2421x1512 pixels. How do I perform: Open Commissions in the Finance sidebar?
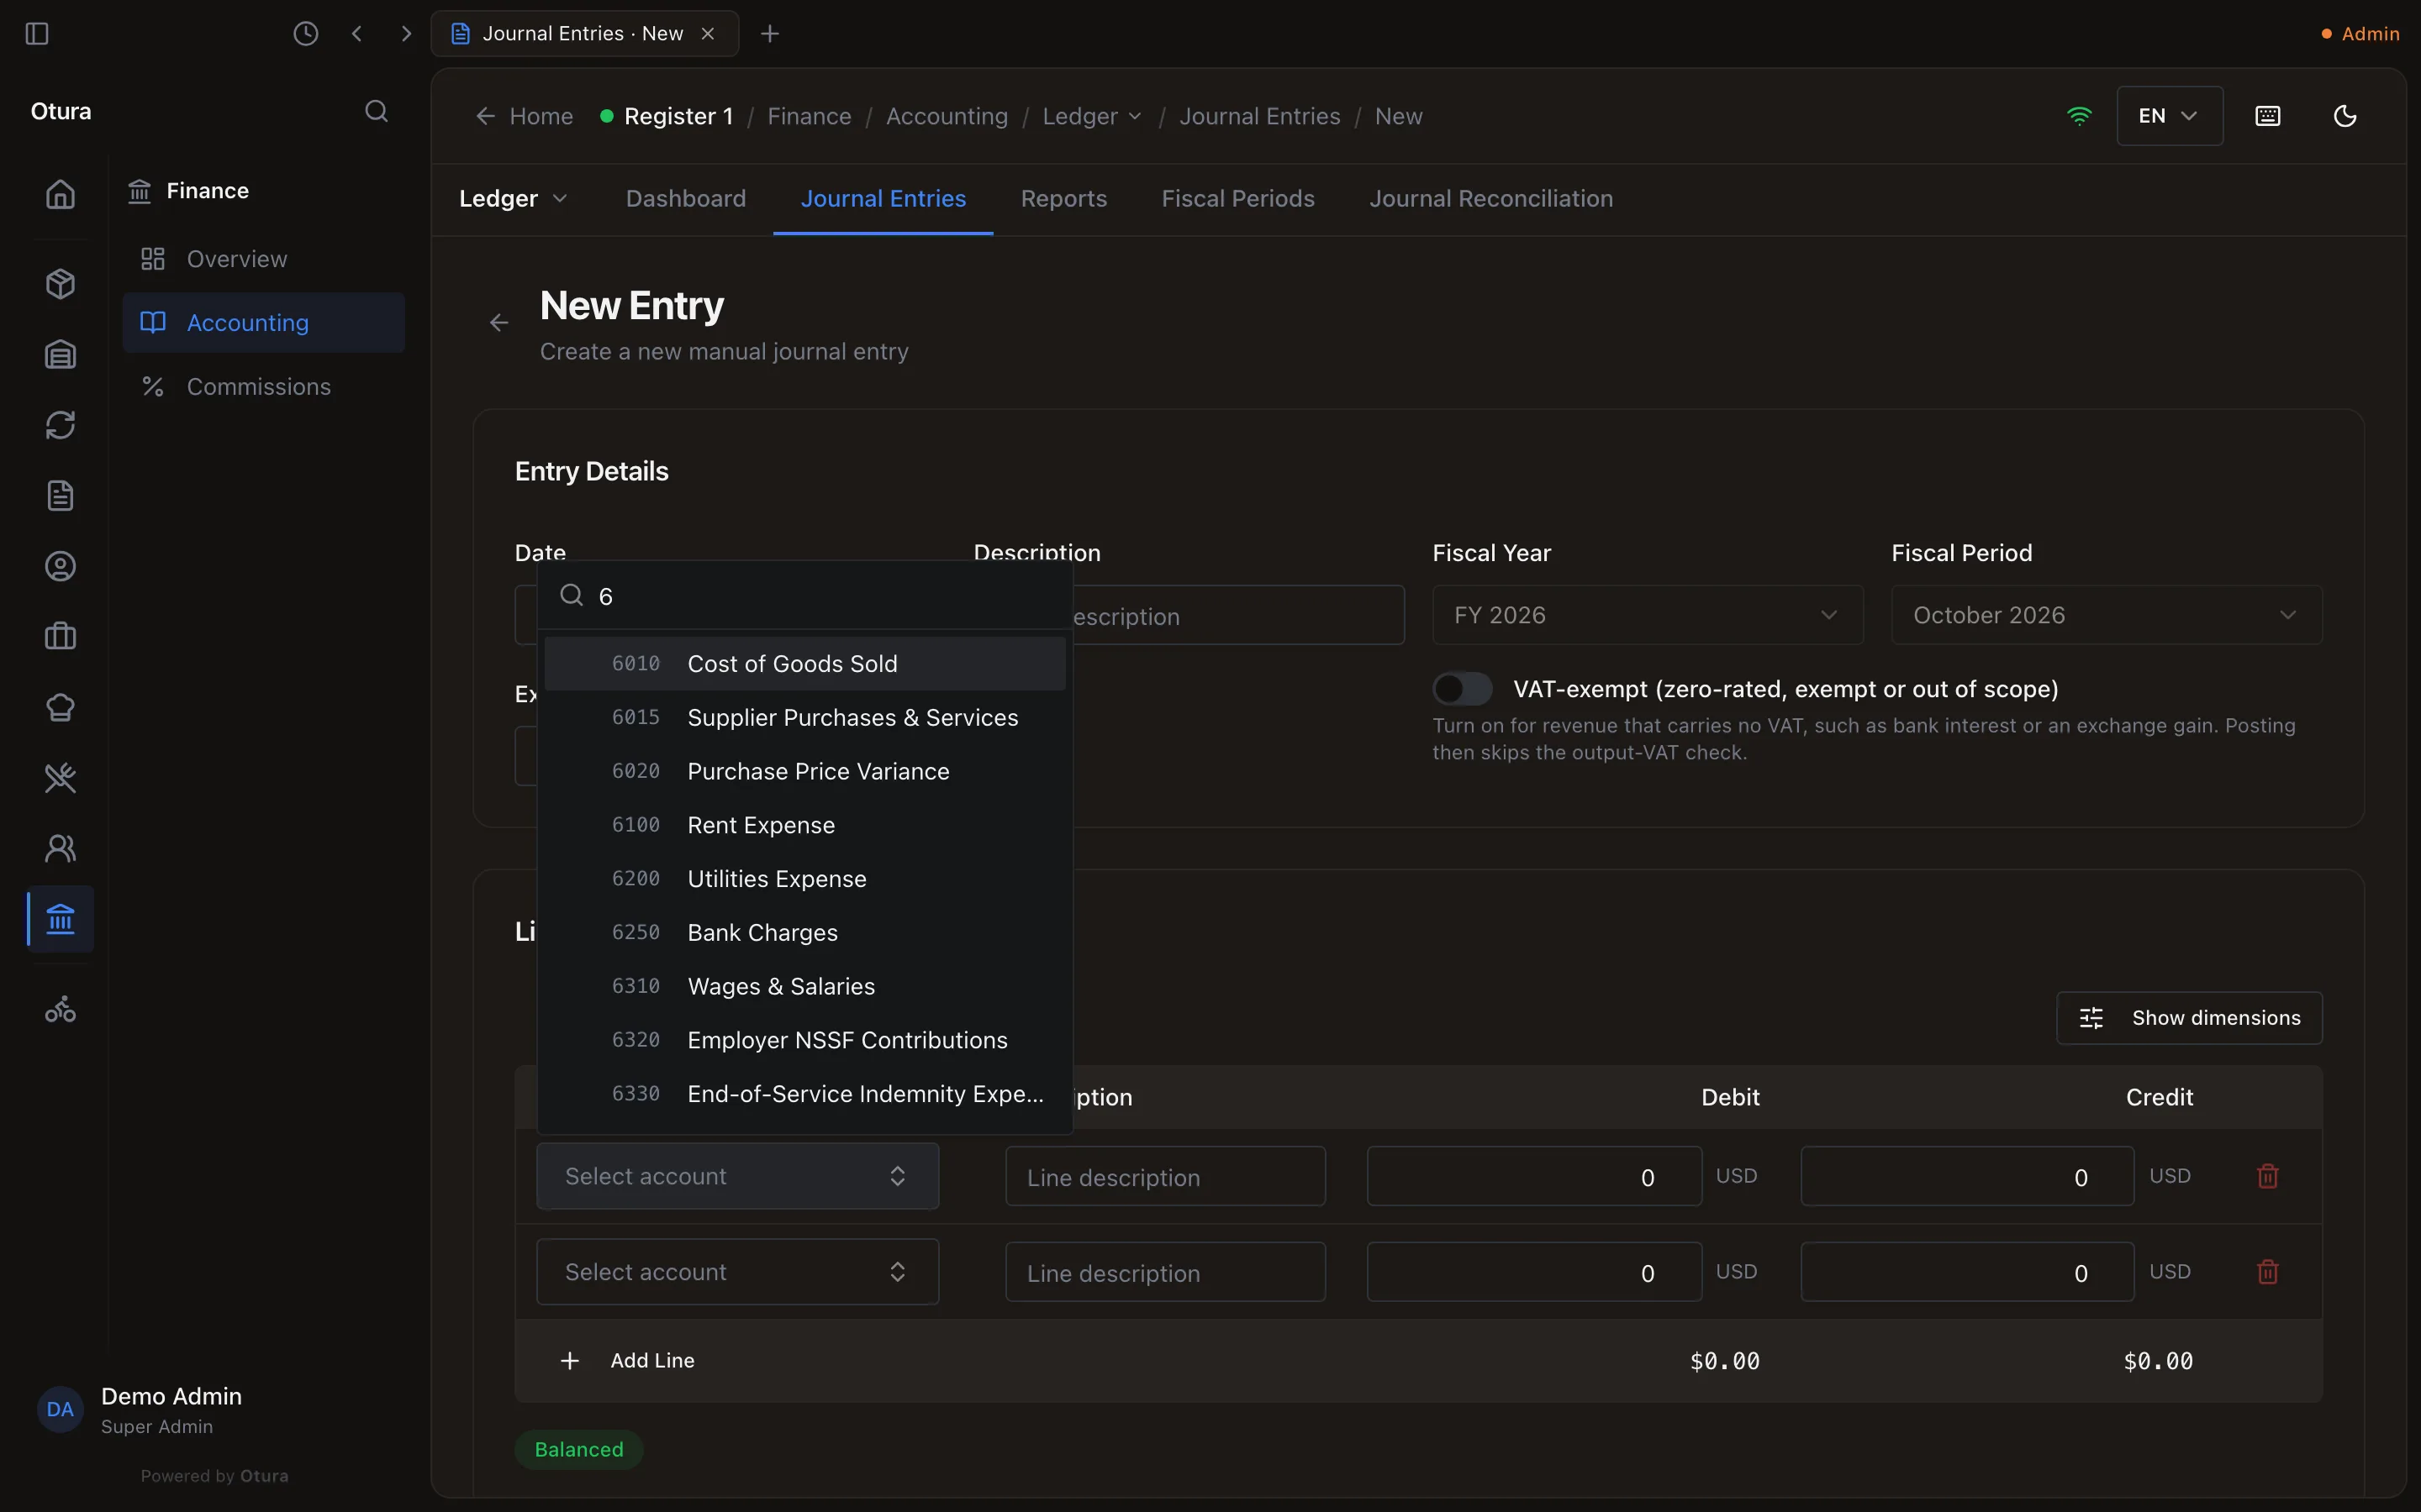263,387
